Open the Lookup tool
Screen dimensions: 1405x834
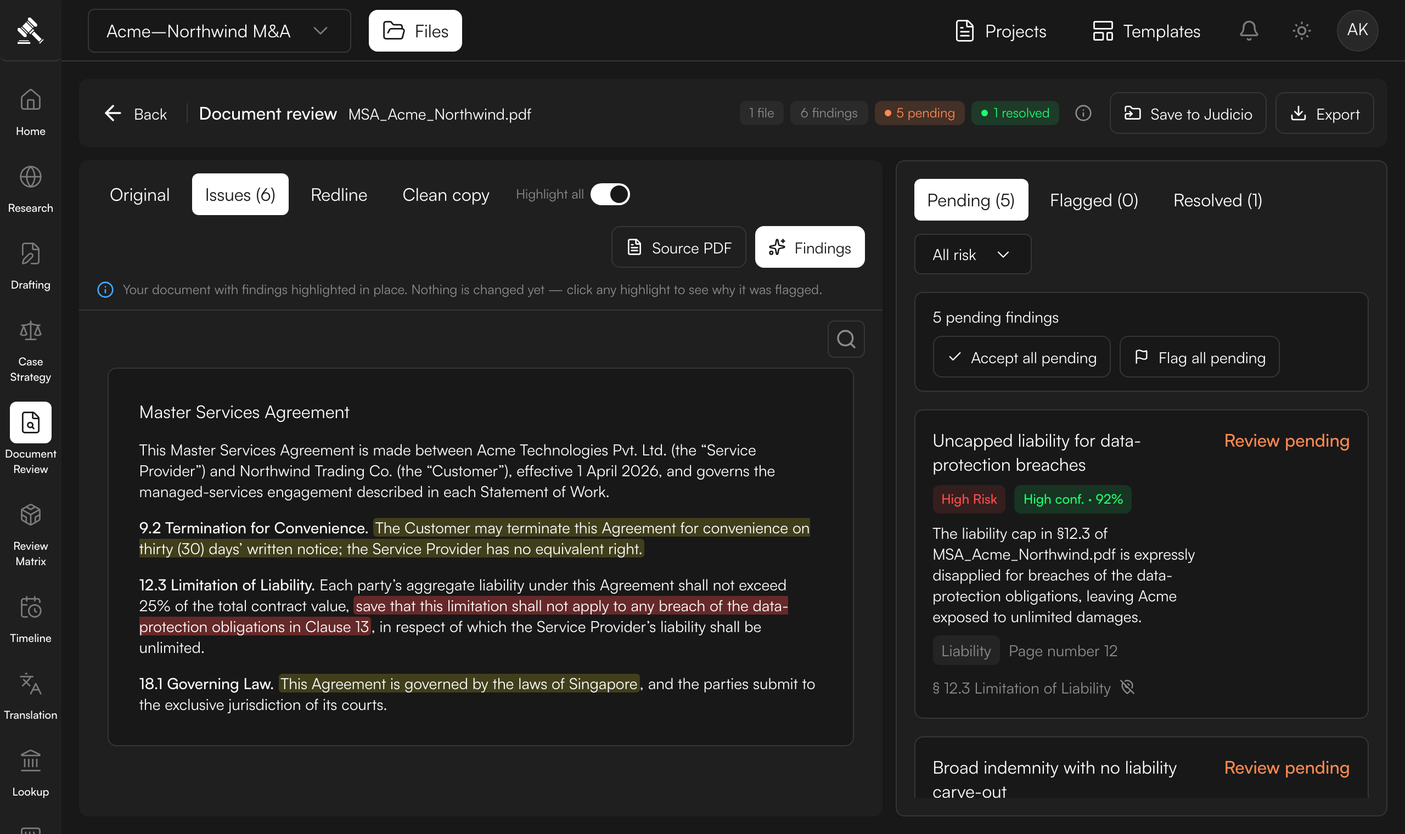coord(30,773)
